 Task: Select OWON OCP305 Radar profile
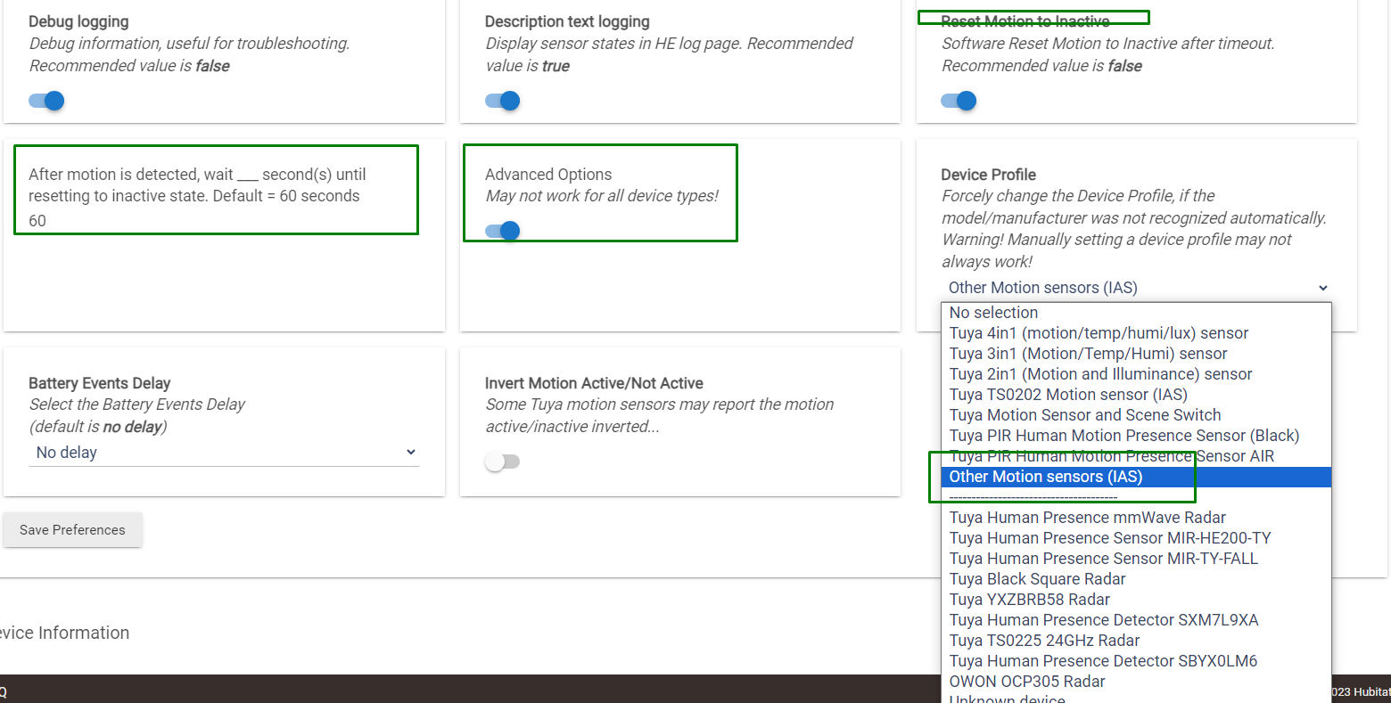coord(1136,682)
